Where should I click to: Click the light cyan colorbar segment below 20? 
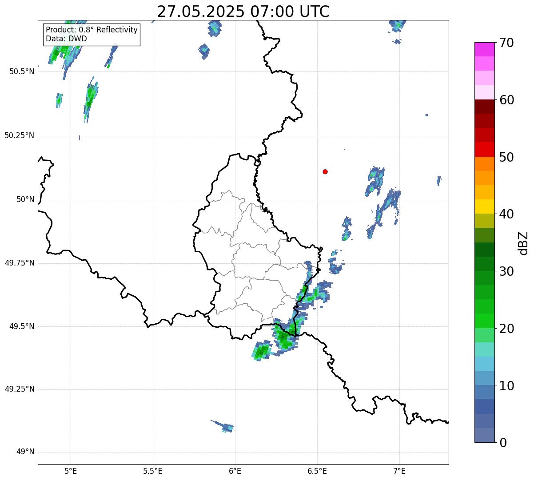[x=484, y=349]
